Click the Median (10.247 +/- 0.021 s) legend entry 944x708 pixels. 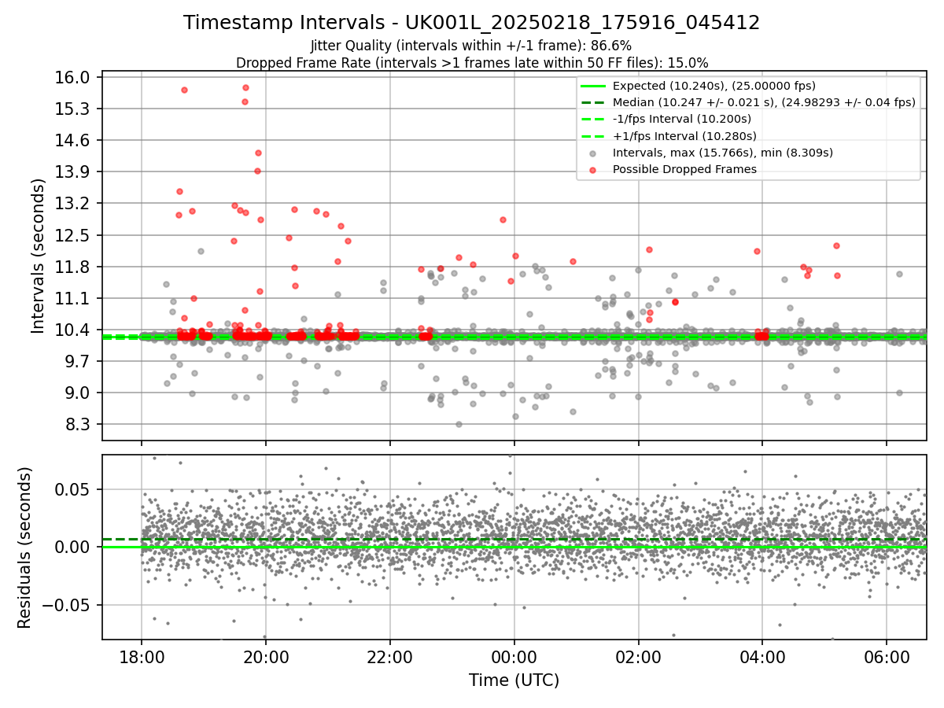click(x=764, y=102)
